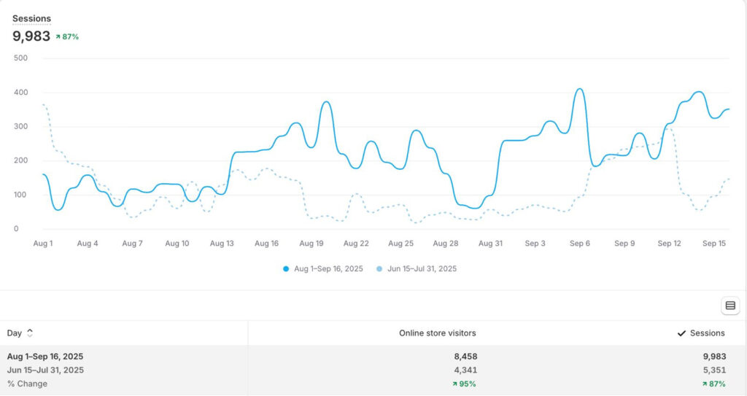Click the blue legend dot for Aug 1–Sep 16
Viewport: 747px width, 396px height.
(x=286, y=269)
